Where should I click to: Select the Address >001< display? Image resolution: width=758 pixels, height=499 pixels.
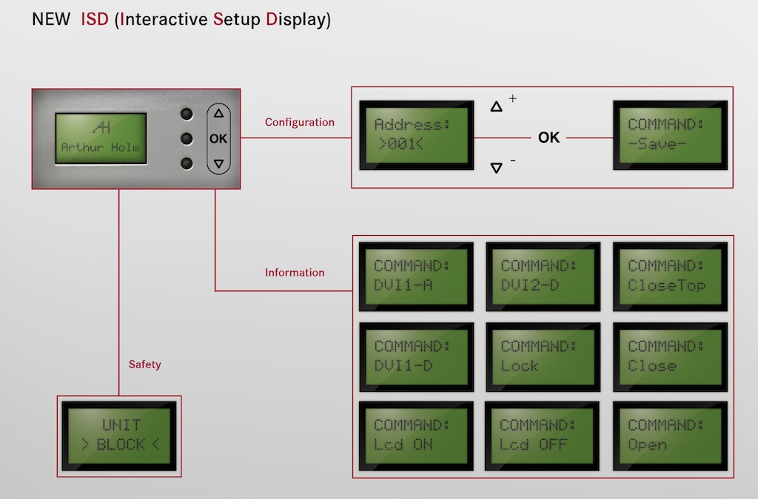tap(416, 136)
